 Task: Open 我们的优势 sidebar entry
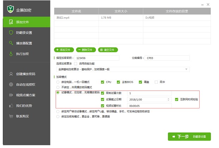click(x=26, y=106)
